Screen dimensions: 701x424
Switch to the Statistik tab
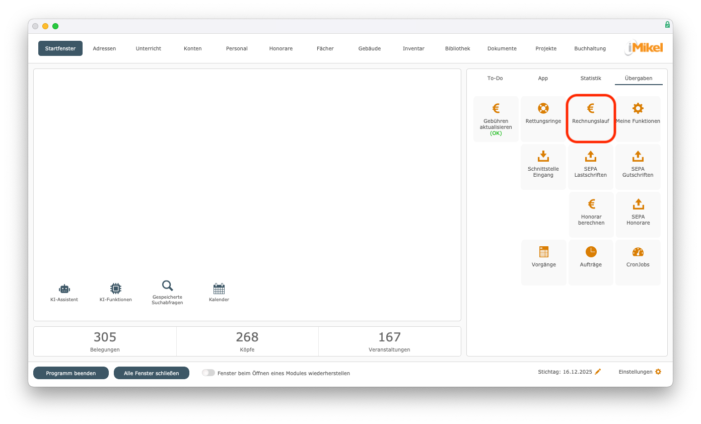tap(591, 78)
